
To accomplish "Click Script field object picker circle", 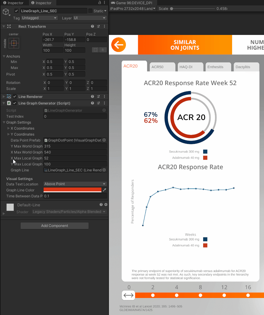I will point(104,110).
